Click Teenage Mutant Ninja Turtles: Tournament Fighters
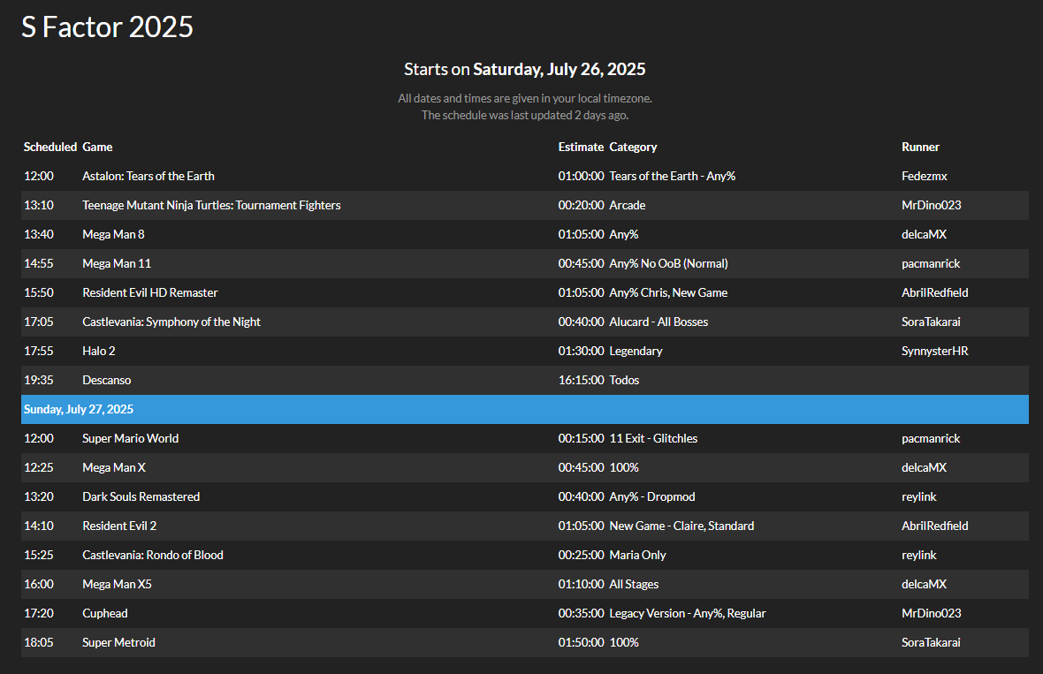The image size is (1043, 674). [211, 206]
